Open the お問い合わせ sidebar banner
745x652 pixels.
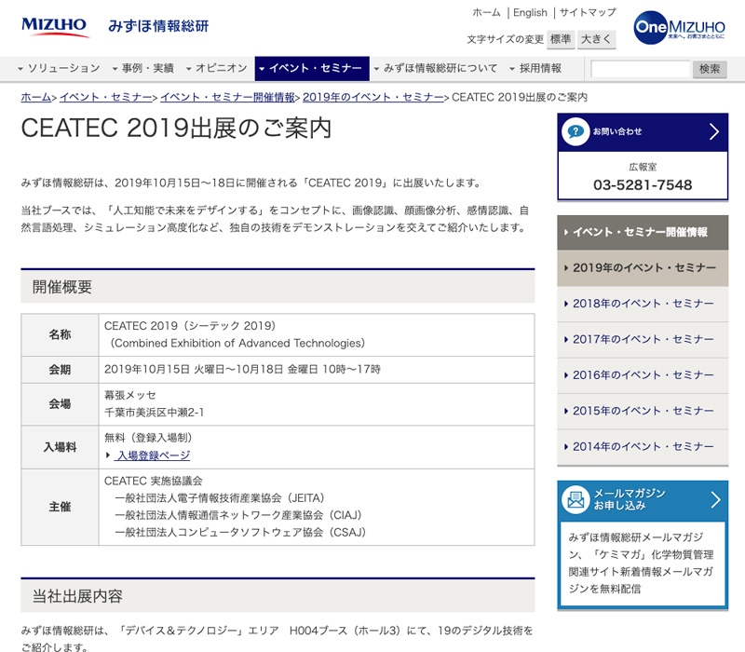pos(643,131)
